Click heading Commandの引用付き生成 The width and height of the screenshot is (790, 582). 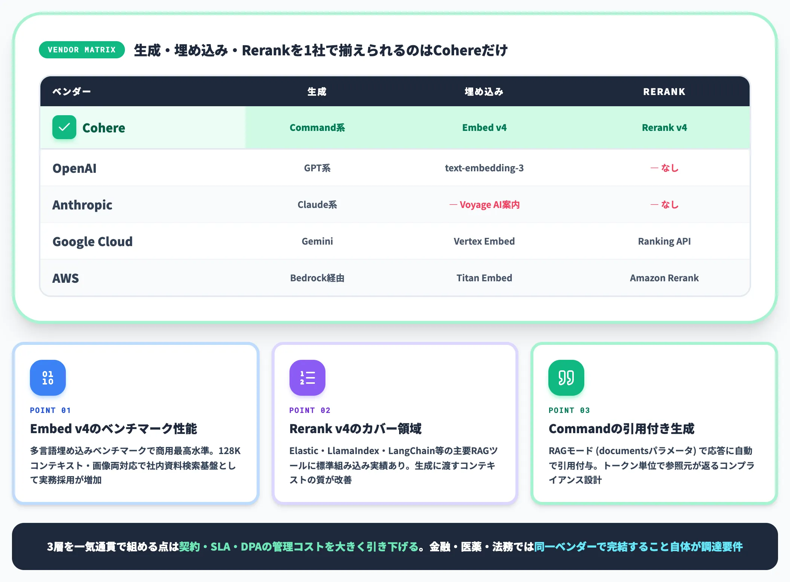coord(621,429)
